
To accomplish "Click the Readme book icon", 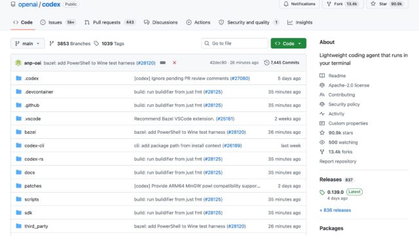I will (x=322, y=76).
